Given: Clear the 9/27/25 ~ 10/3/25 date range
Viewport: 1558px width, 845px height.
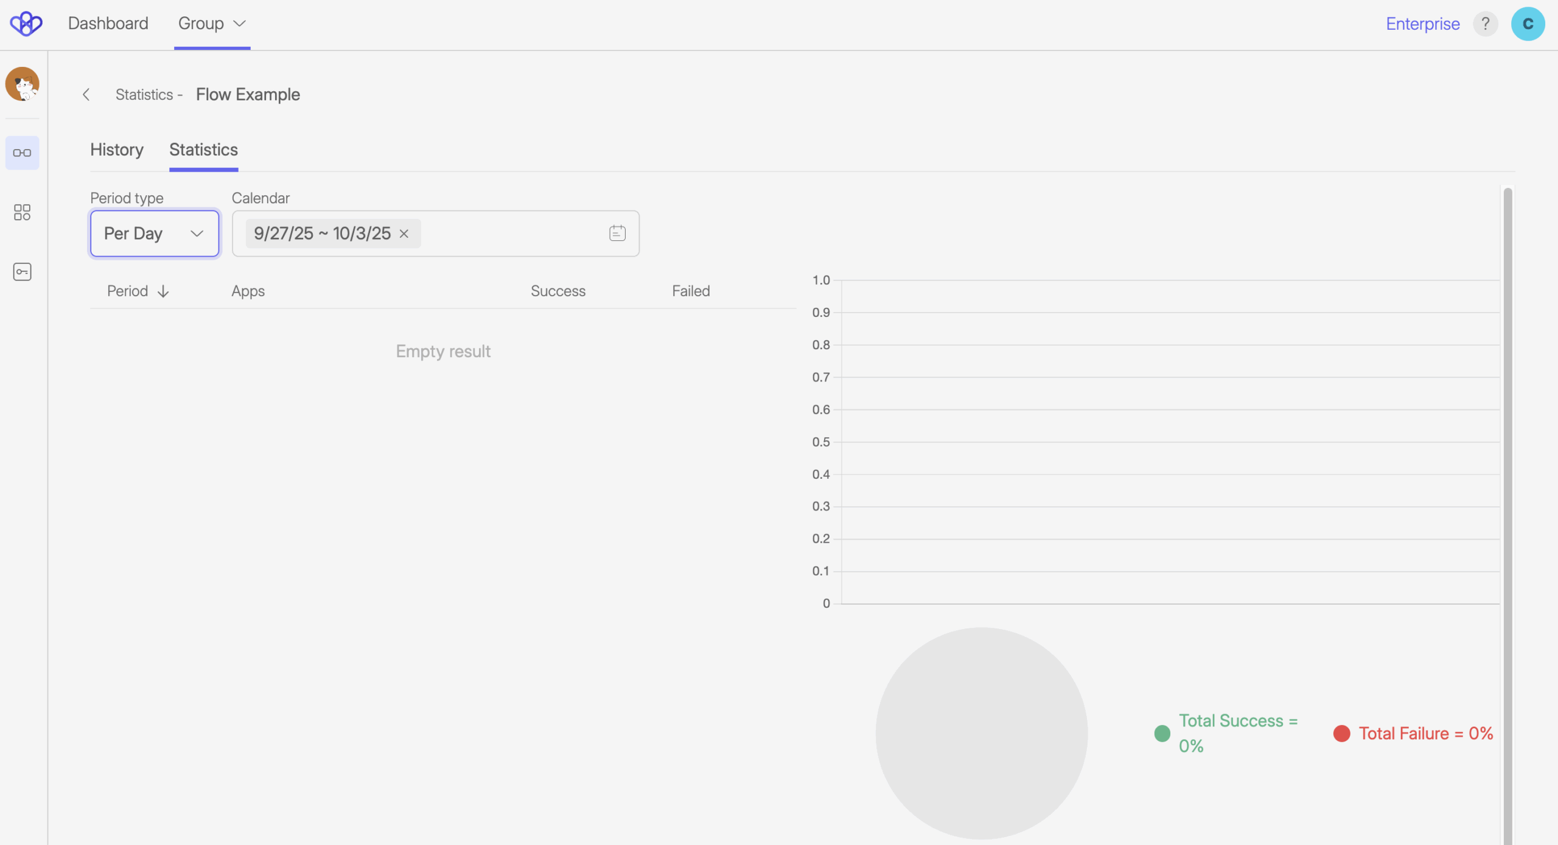Looking at the screenshot, I should pos(404,234).
